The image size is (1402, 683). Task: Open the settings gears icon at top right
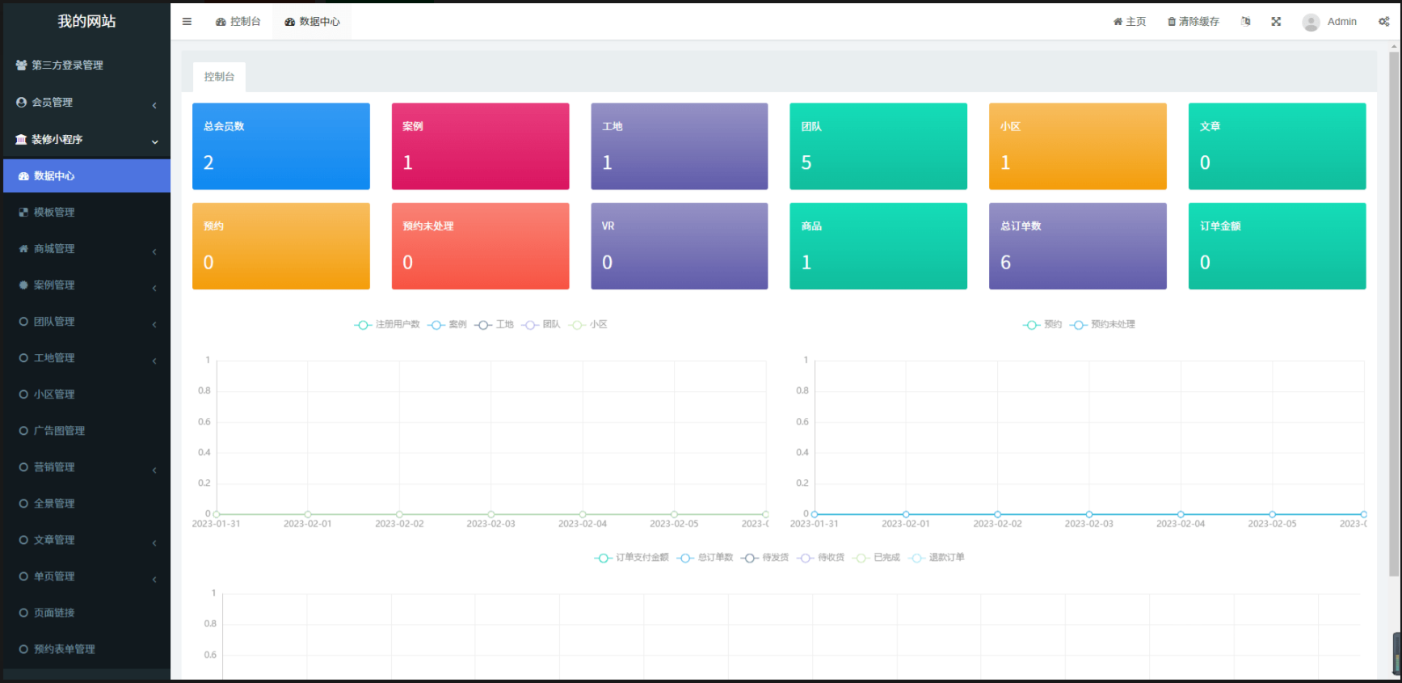1383,22
